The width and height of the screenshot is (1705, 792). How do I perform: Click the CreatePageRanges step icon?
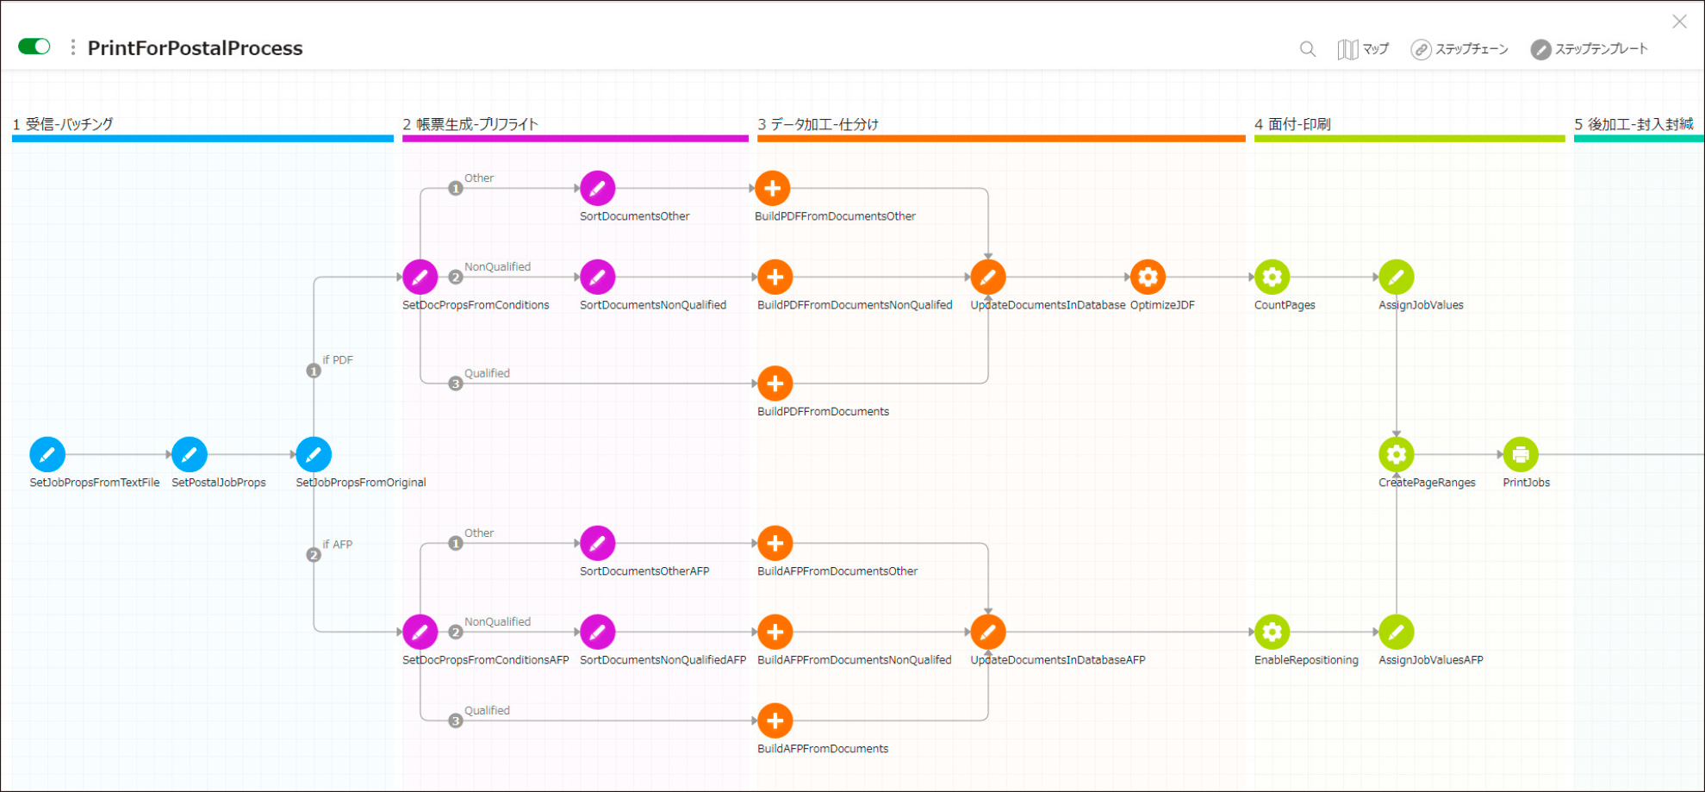pyautogui.click(x=1396, y=454)
